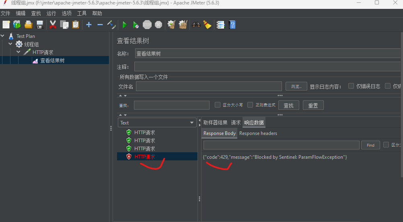Click the Find button in the response panel

[x=370, y=145]
